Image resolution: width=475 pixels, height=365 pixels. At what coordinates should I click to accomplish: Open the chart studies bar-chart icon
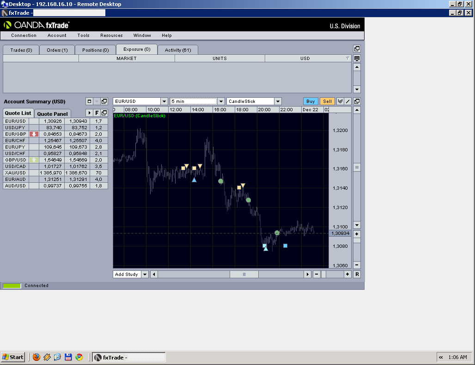(340, 102)
